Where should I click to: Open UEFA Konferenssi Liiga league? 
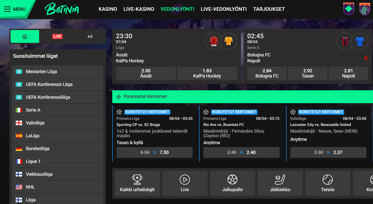(x=57, y=84)
